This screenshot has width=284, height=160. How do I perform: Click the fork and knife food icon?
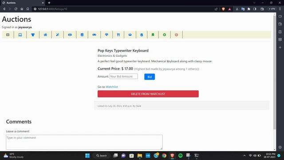click(118, 35)
